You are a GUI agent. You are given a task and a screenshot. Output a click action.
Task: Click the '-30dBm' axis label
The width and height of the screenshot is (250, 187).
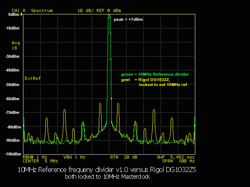(12, 57)
